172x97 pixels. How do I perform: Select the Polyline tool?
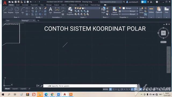10,10
